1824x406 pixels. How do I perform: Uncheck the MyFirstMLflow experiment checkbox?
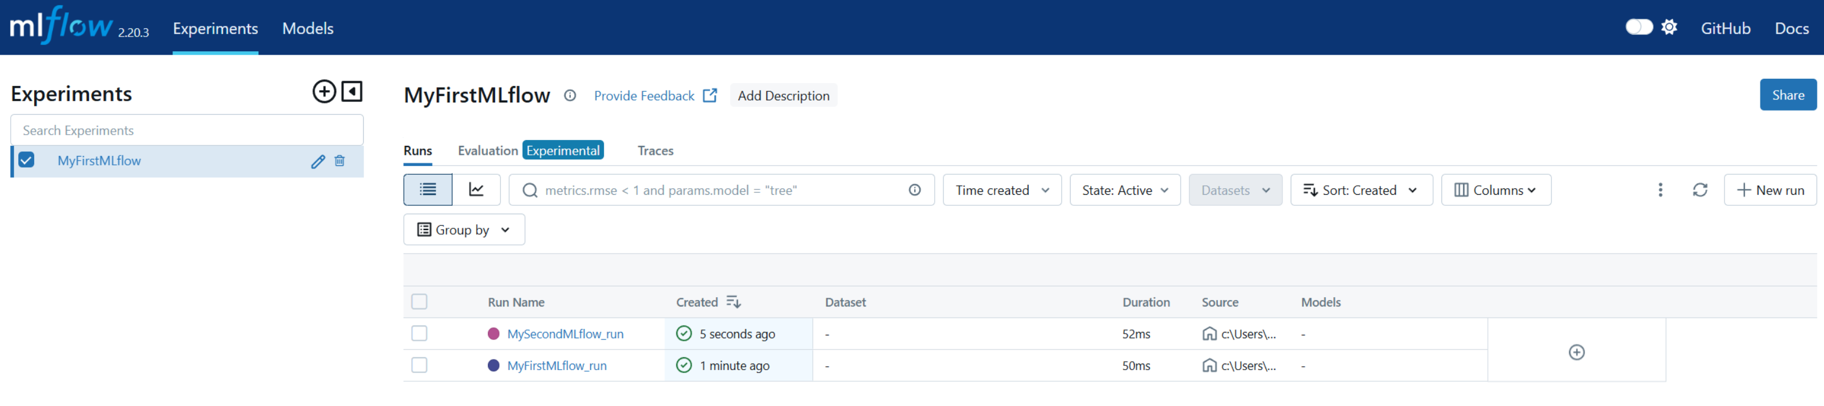point(26,161)
